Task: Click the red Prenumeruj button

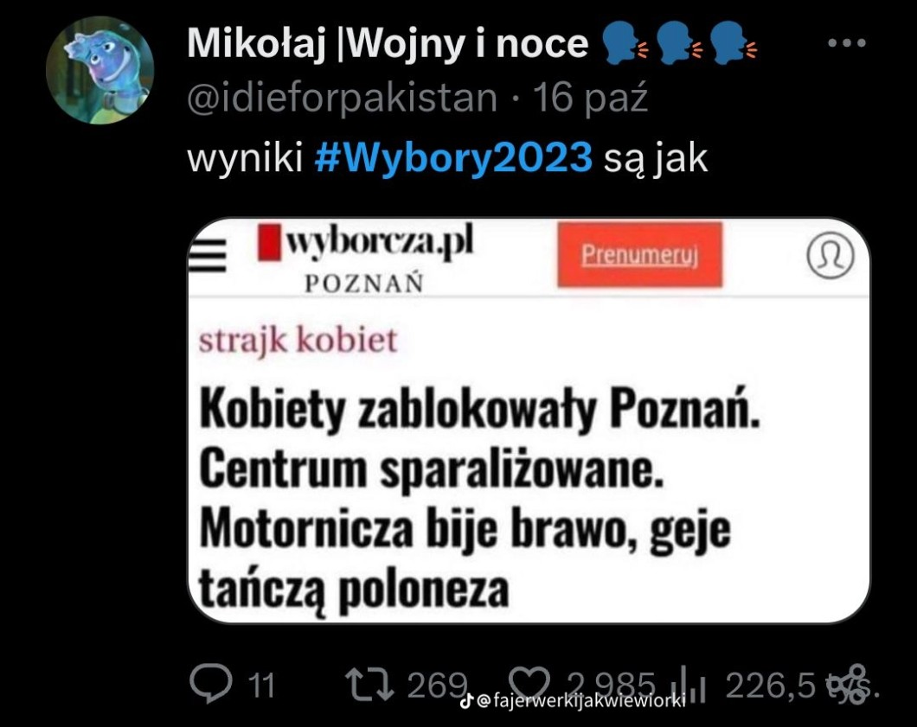Action: [x=640, y=255]
